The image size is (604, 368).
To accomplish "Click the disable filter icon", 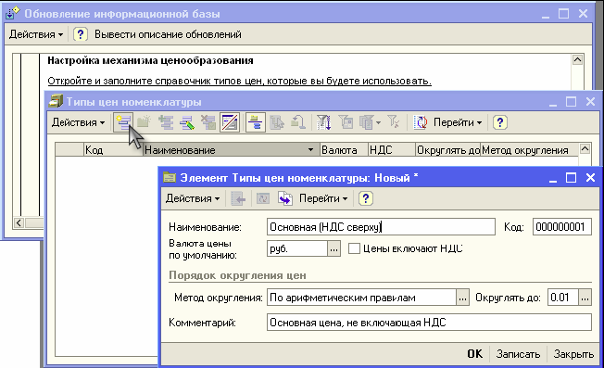I will [394, 122].
